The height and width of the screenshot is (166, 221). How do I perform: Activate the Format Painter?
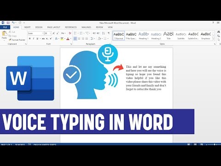pos(17,40)
